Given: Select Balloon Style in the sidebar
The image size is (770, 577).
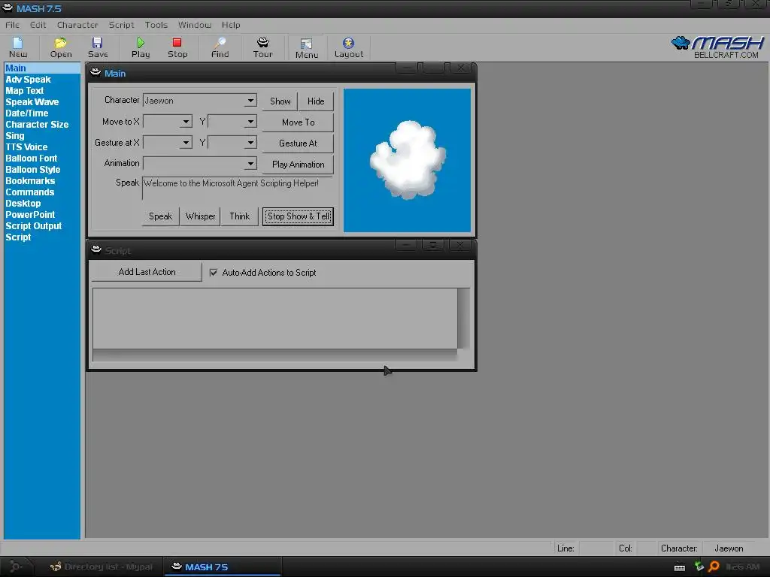Looking at the screenshot, I should (x=33, y=170).
